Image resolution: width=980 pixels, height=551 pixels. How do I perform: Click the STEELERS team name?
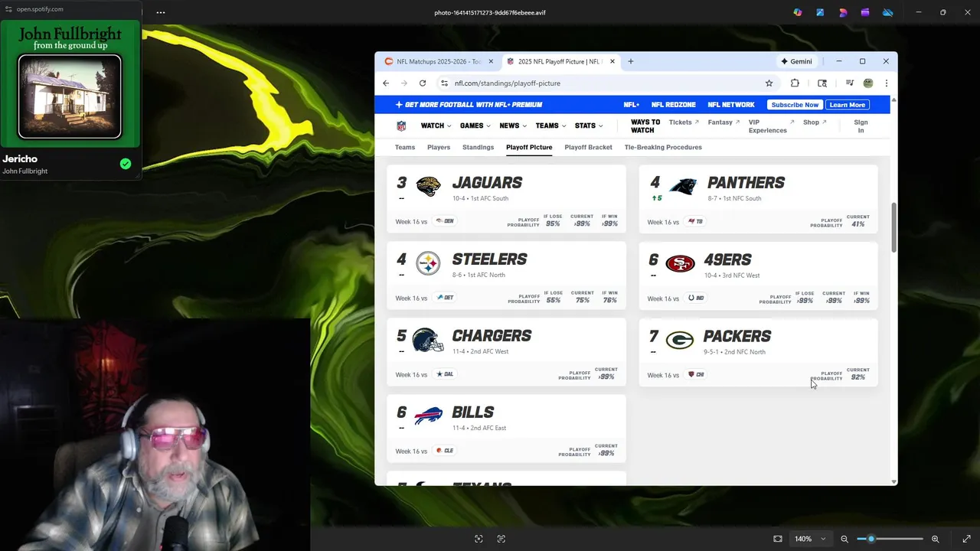489,259
